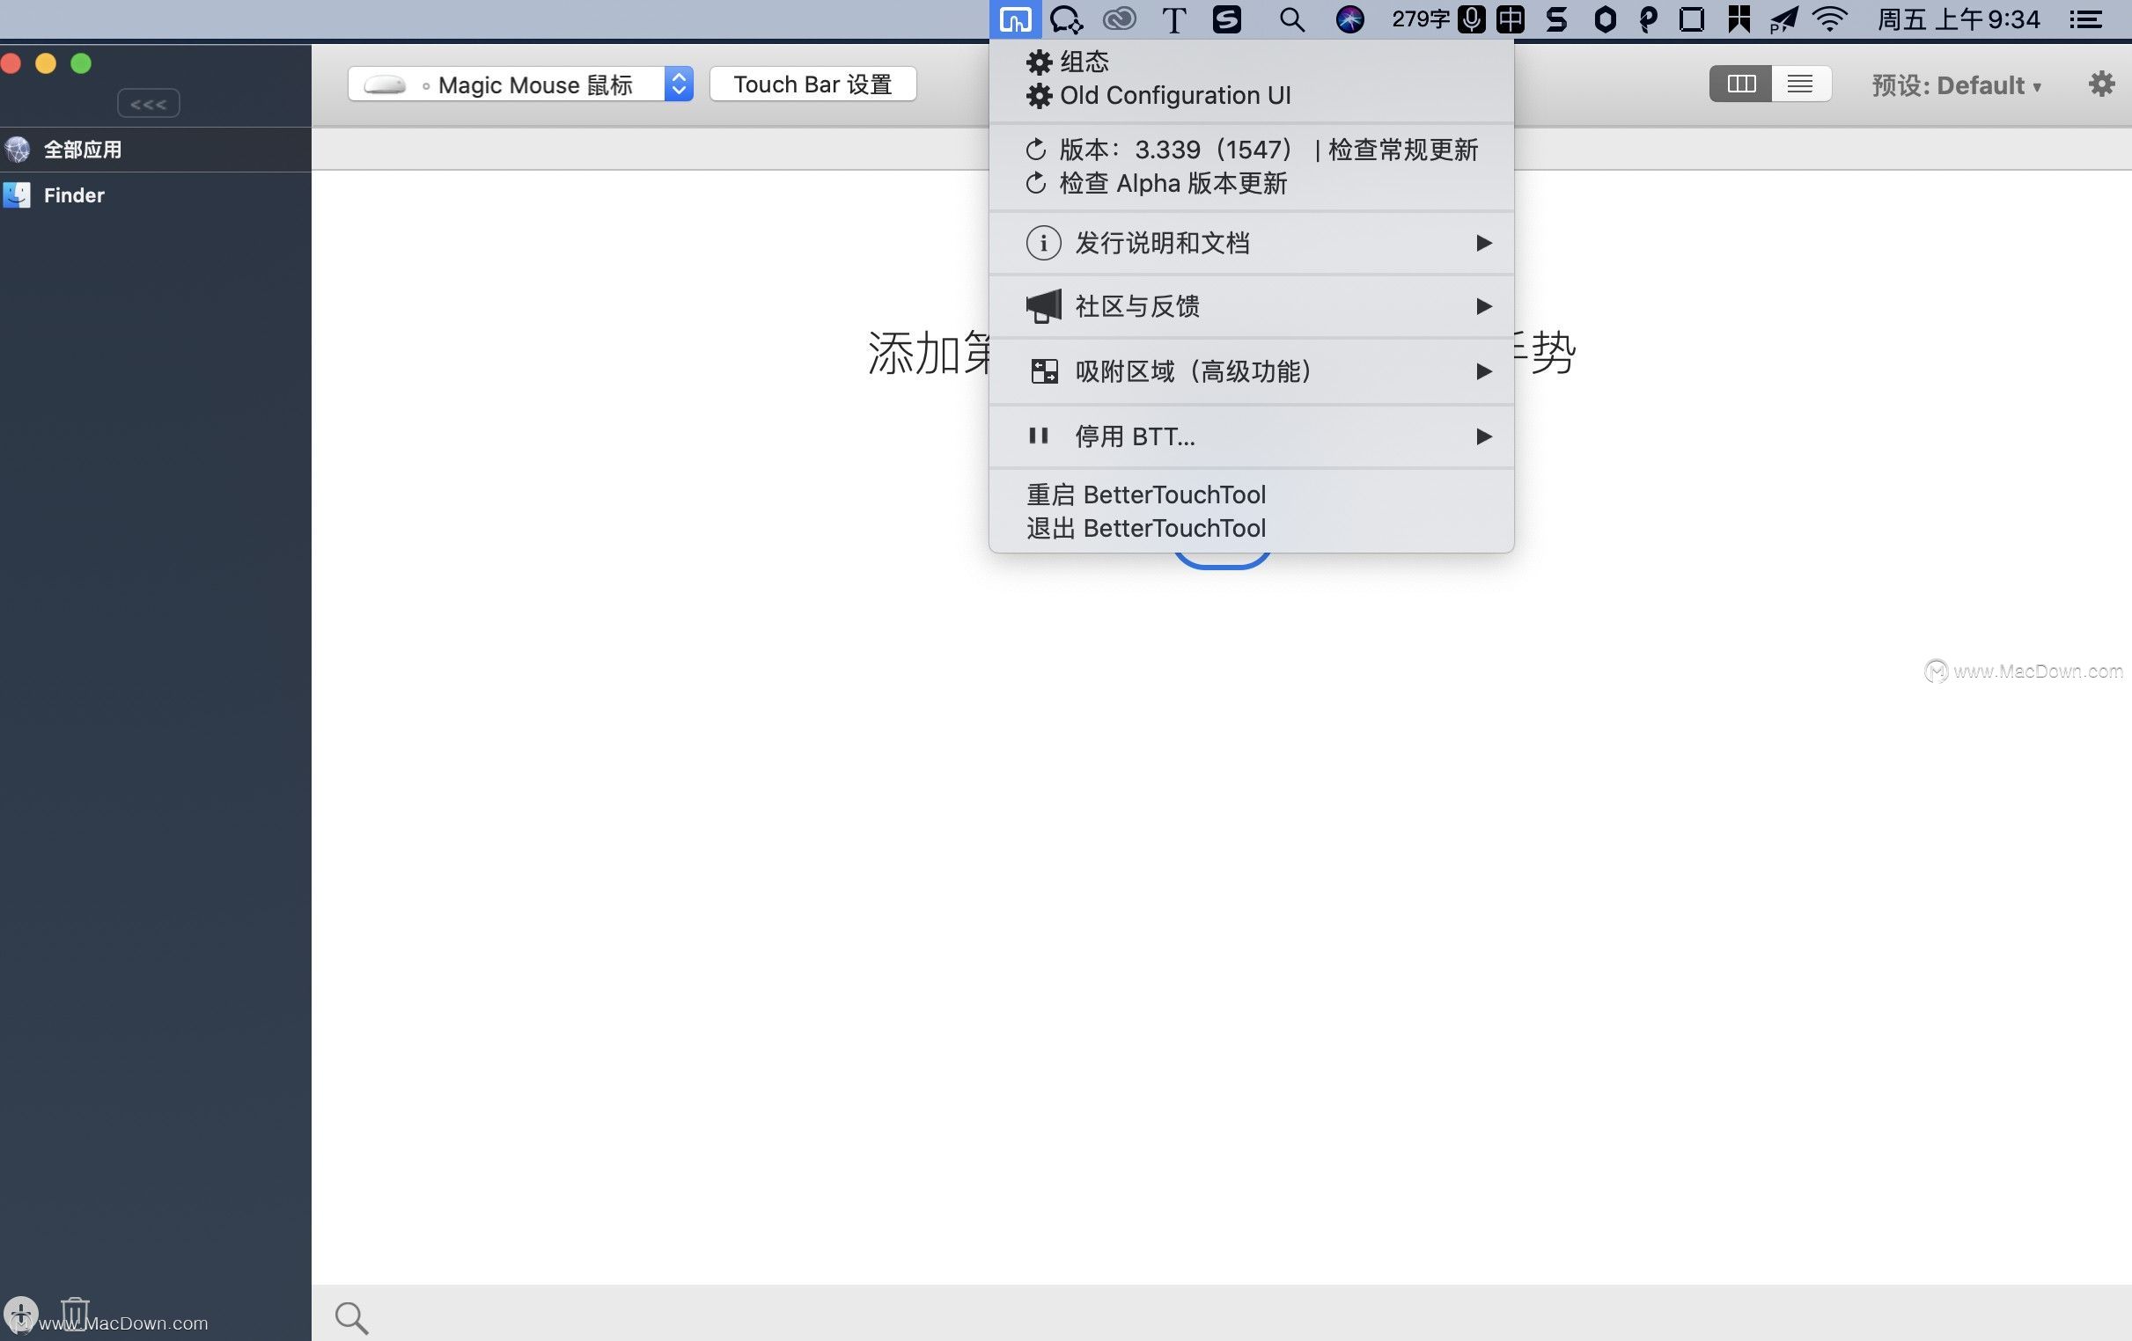Click the Creative Cloud menu bar icon
2132x1341 pixels.
pyautogui.click(x=1120, y=18)
